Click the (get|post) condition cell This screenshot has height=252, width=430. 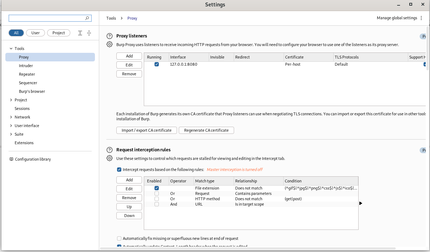pos(321,199)
